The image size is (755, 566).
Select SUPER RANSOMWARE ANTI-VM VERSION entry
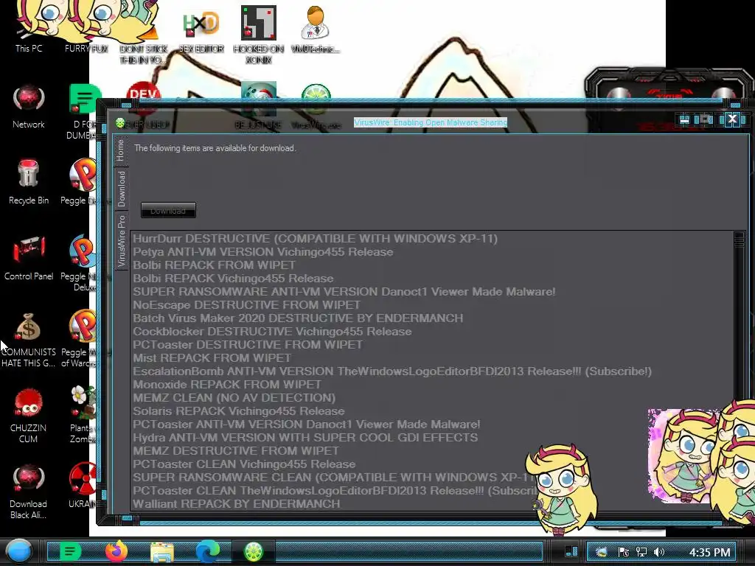[344, 292]
